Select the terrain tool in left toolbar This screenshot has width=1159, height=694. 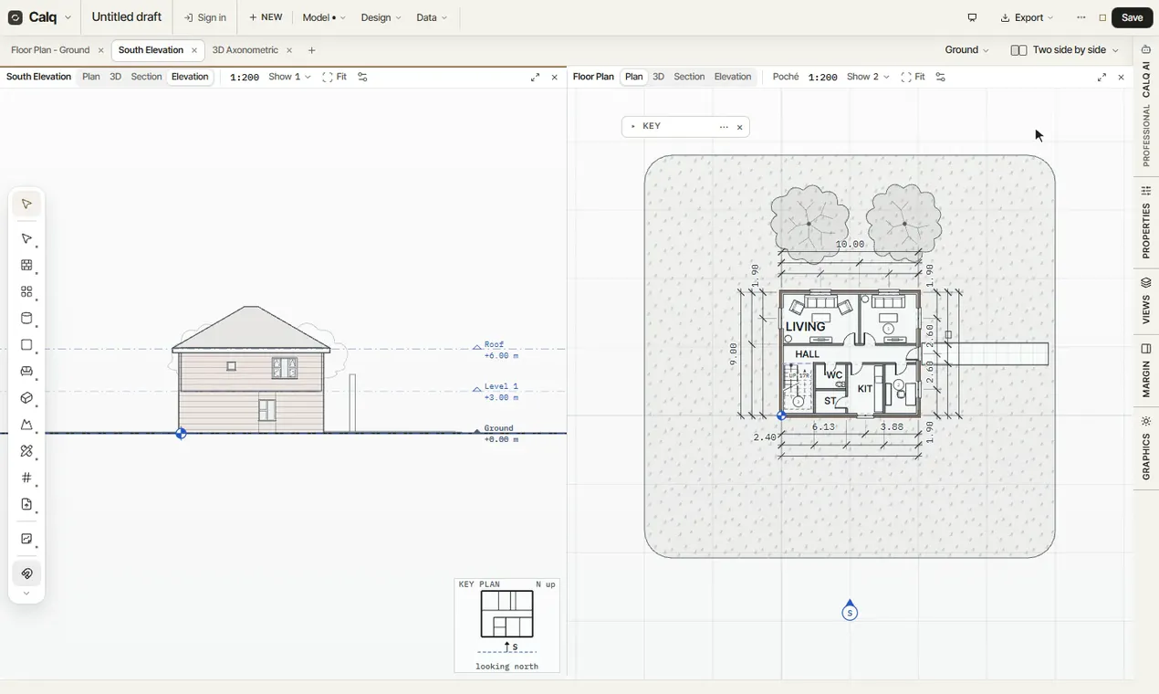click(26, 425)
